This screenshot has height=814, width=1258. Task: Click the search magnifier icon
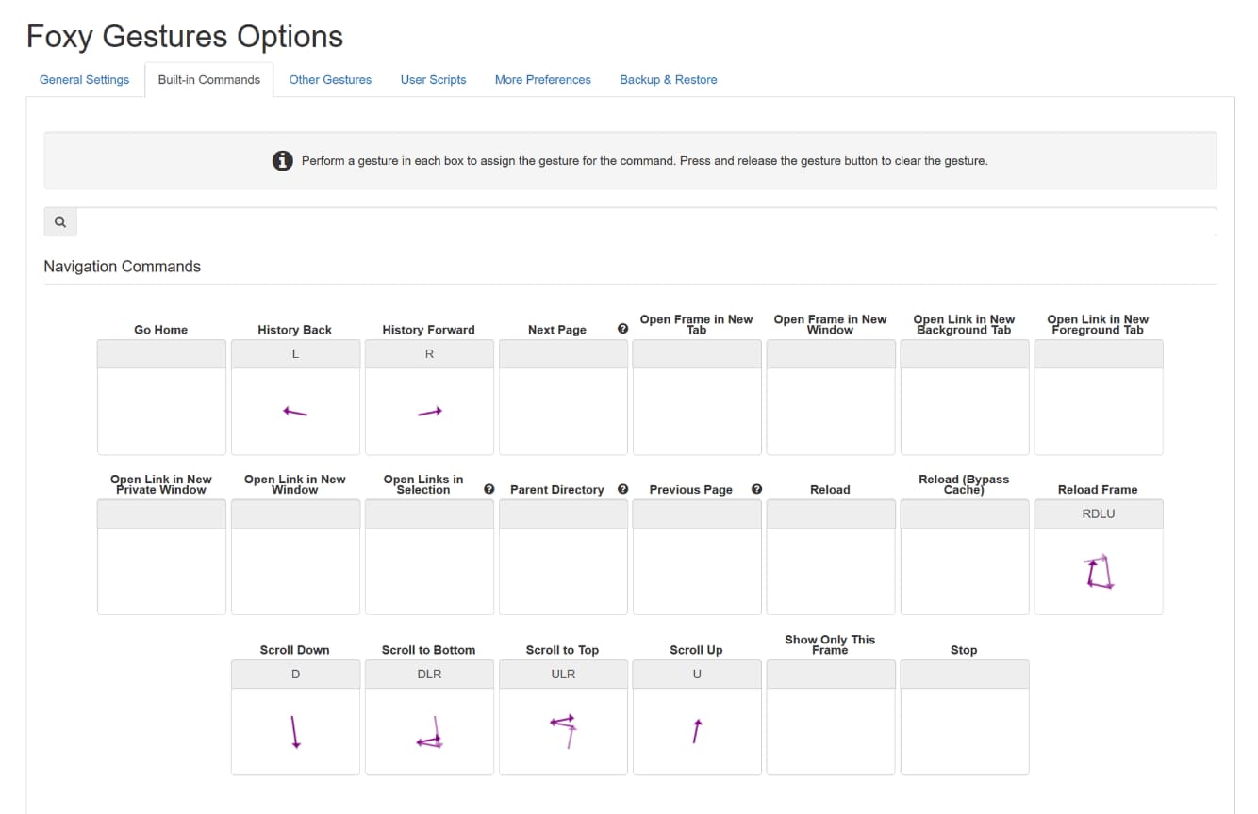[x=59, y=221]
